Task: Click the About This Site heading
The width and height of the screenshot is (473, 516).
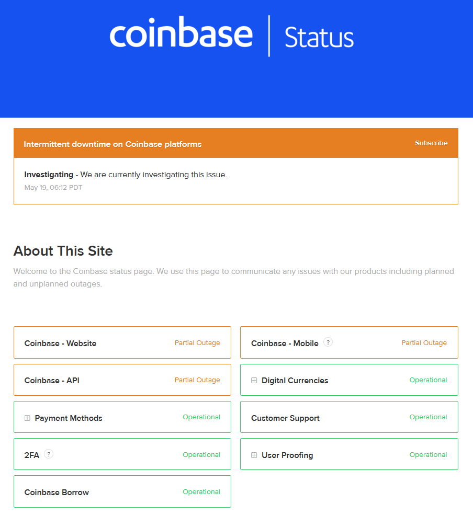Action: 63,251
